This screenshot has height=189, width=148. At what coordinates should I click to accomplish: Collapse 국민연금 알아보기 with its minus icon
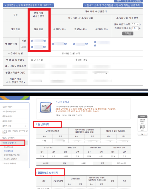click(26, 143)
